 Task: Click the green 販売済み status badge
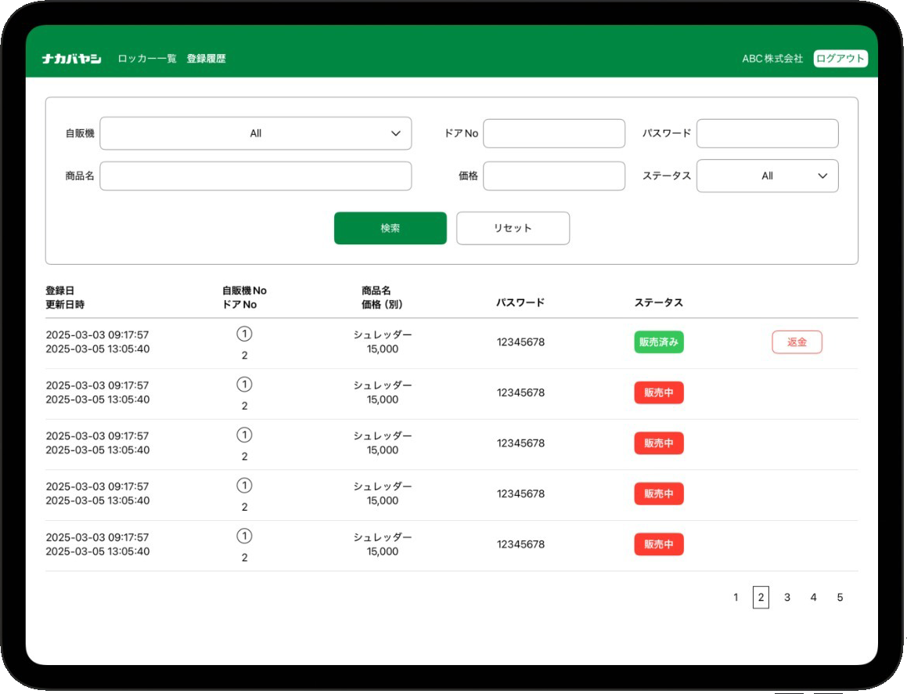[658, 342]
